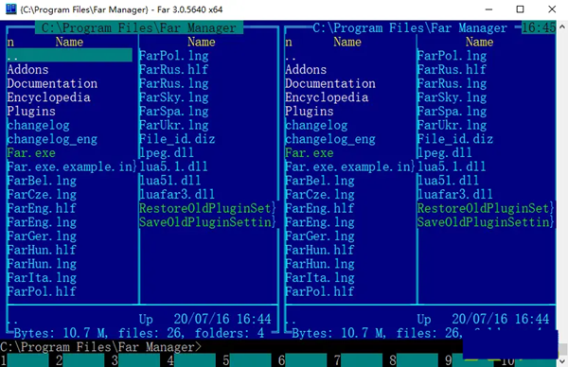Image resolution: width=568 pixels, height=367 pixels.
Task: Click left panel path title C:\Program Files\Far Manager
Action: (x=139, y=27)
